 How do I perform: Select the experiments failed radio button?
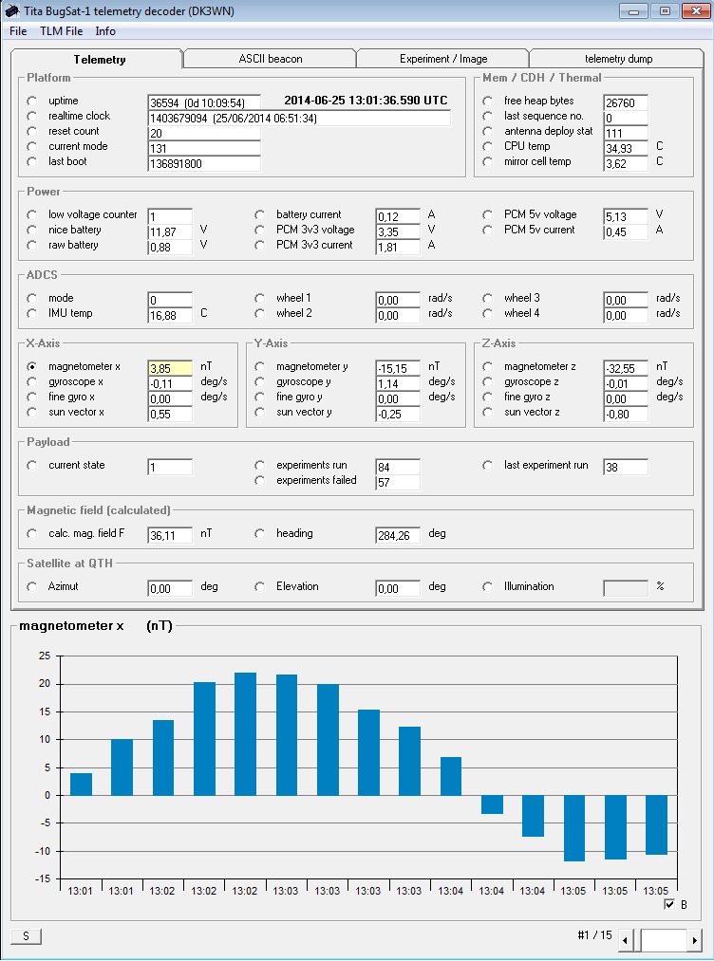[260, 481]
